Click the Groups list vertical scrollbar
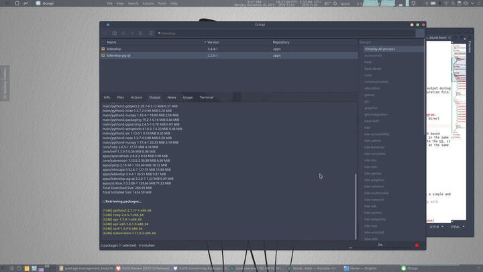This screenshot has height=272, width=483. pyautogui.click(x=425, y=87)
